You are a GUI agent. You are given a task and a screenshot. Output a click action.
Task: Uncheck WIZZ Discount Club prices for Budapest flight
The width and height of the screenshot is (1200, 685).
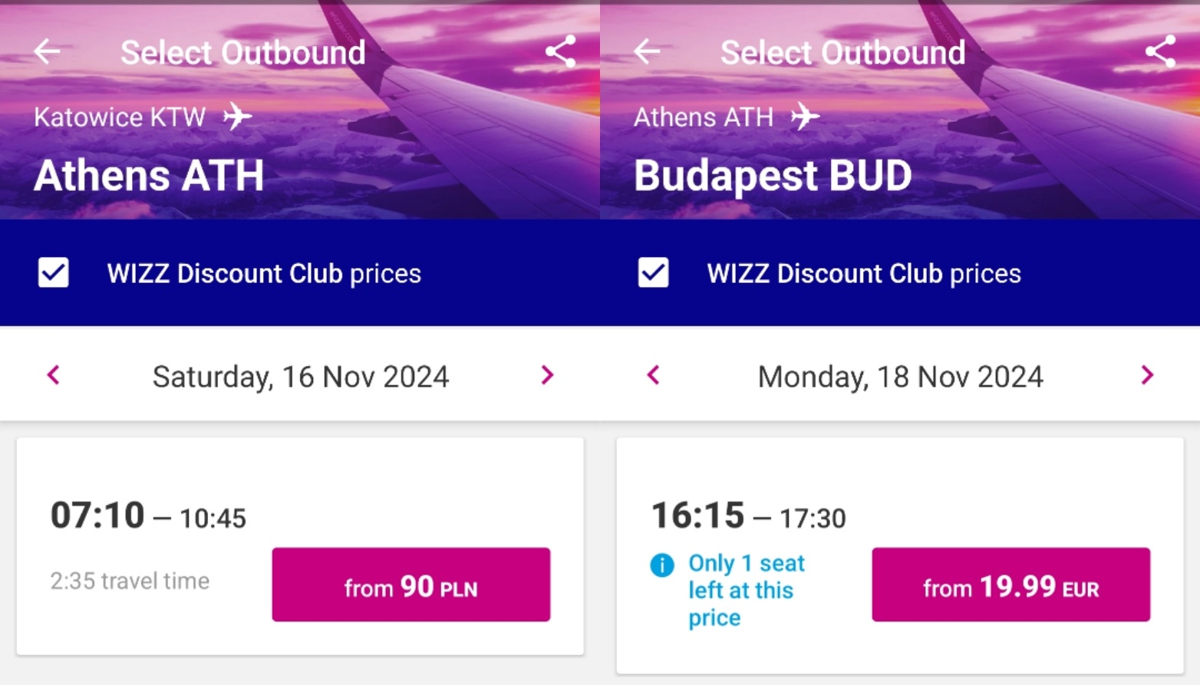[653, 273]
